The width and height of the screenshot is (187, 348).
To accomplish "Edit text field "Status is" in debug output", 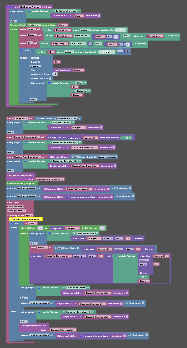I will [81, 91].
